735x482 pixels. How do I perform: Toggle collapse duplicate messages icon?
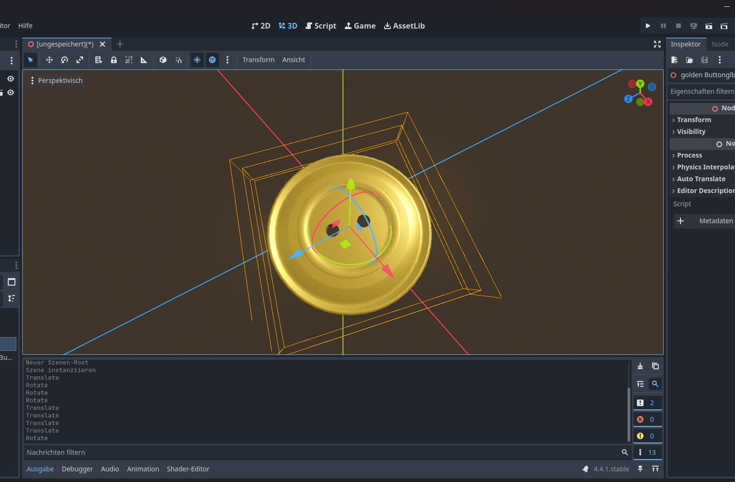point(640,384)
